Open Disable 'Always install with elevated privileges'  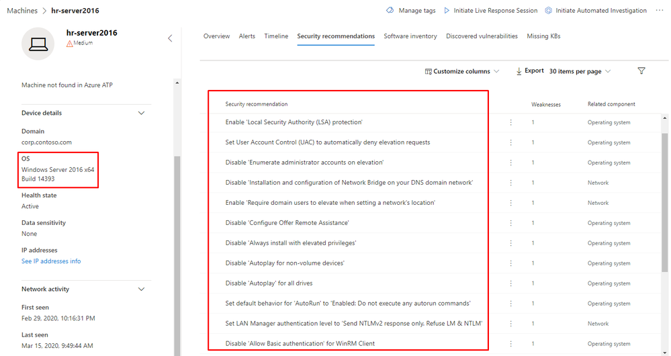[x=291, y=242]
